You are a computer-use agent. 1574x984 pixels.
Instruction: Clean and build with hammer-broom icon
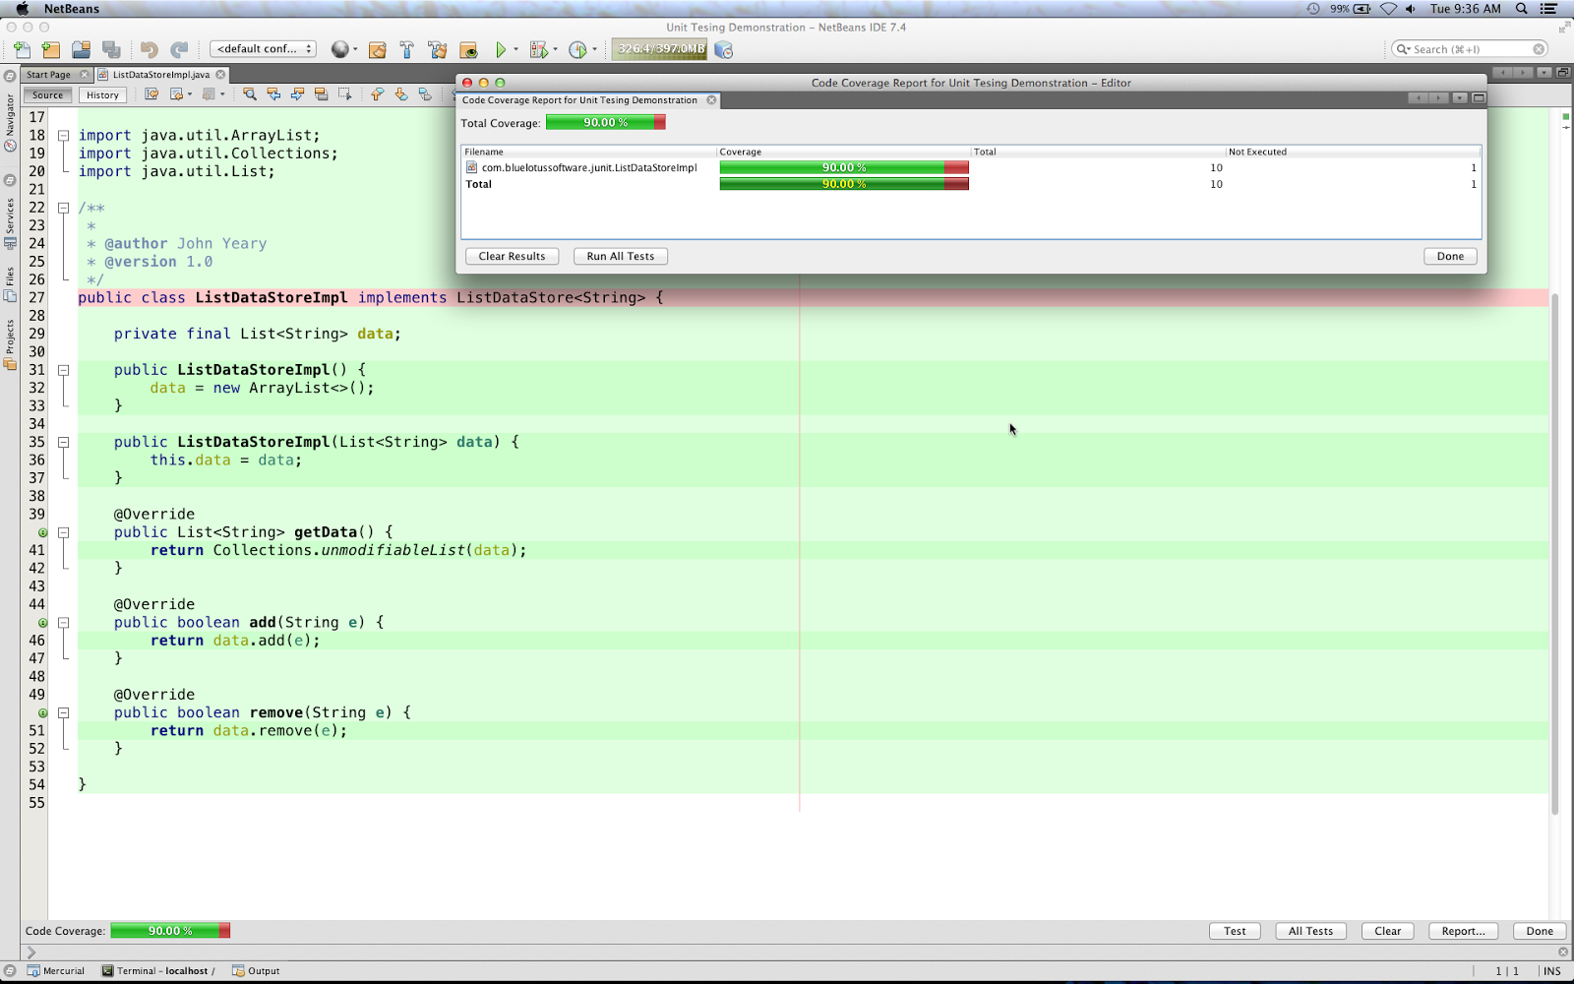[x=438, y=49]
